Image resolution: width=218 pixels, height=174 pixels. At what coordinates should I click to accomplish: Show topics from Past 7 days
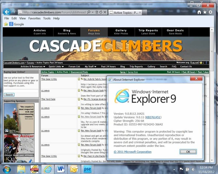(x=203, y=72)
